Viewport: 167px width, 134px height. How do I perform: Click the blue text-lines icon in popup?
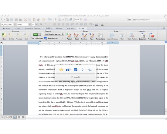point(76,70)
